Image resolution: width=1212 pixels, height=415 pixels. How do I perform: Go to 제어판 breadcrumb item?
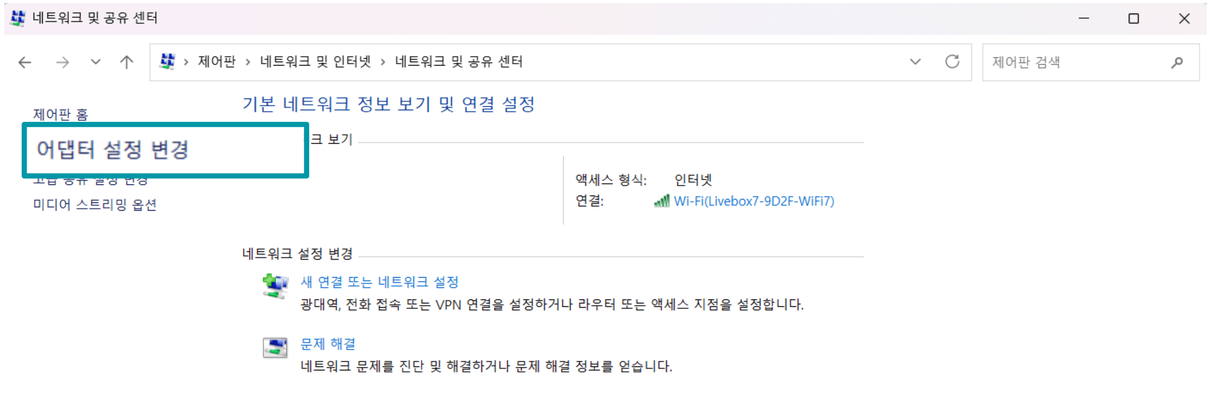point(216,62)
